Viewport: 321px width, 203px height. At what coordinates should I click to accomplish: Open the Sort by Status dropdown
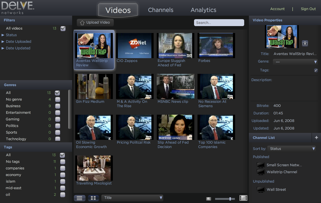click(292, 149)
